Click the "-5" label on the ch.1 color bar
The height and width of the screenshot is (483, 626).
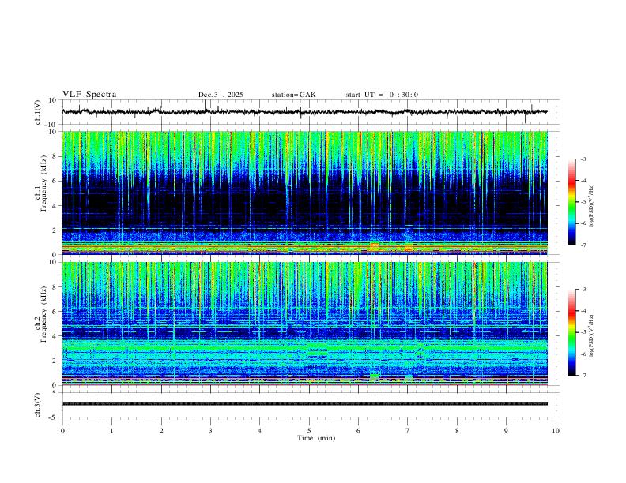tap(583, 202)
